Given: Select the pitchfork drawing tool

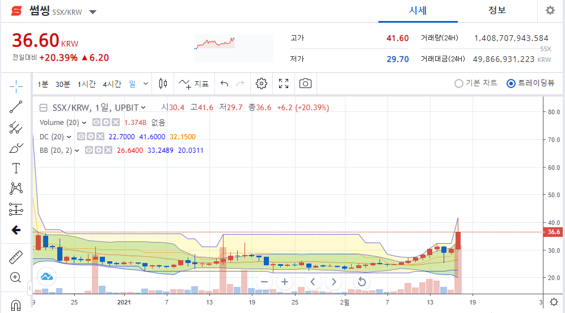Looking at the screenshot, I should 16,127.
